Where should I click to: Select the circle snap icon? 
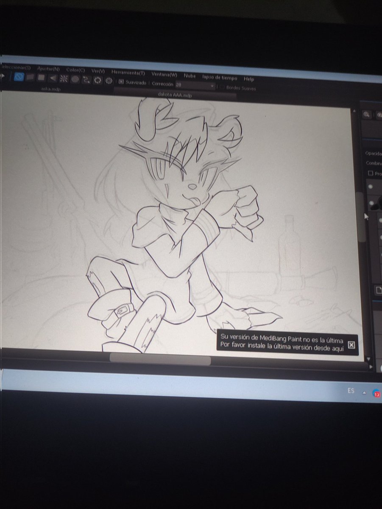tap(75, 79)
